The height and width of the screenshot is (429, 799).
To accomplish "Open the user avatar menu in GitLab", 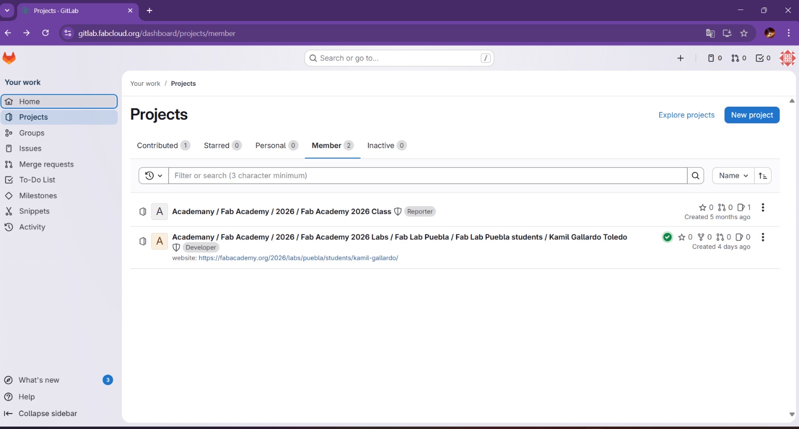I will coord(788,58).
